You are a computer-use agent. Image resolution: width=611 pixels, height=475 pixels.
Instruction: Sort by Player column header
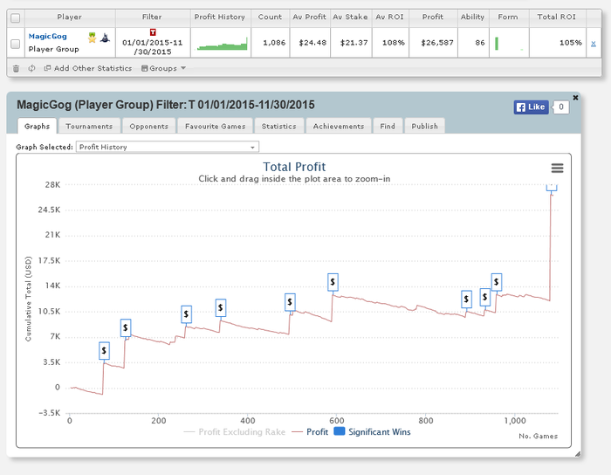[x=69, y=17]
